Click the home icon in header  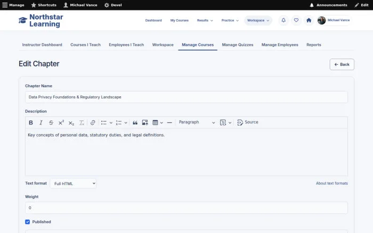(x=309, y=20)
